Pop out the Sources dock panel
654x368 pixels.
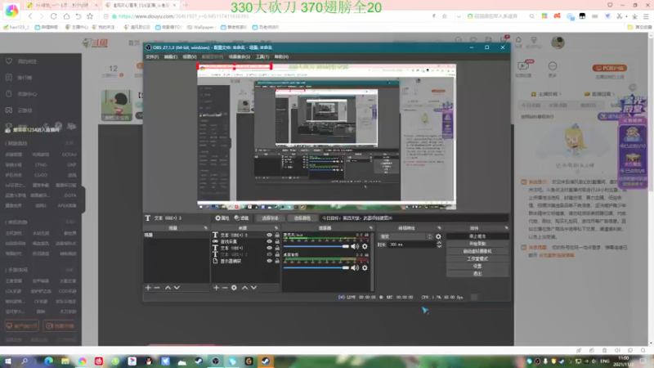(276, 228)
